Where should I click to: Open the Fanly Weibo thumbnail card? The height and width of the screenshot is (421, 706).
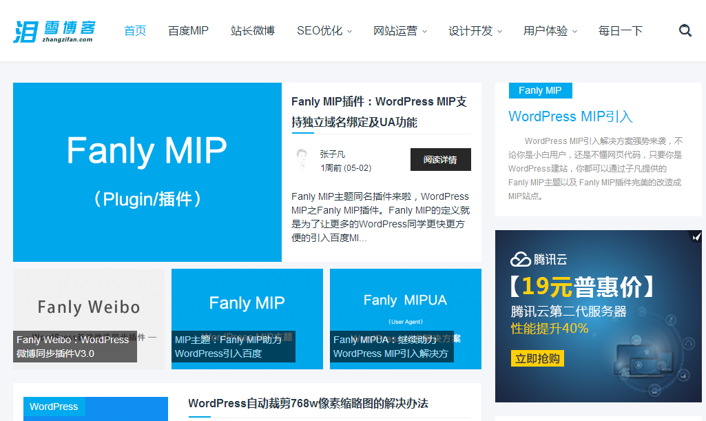[x=89, y=319]
